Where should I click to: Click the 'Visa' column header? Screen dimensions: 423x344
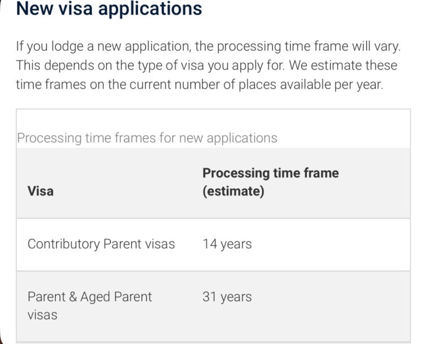click(41, 191)
